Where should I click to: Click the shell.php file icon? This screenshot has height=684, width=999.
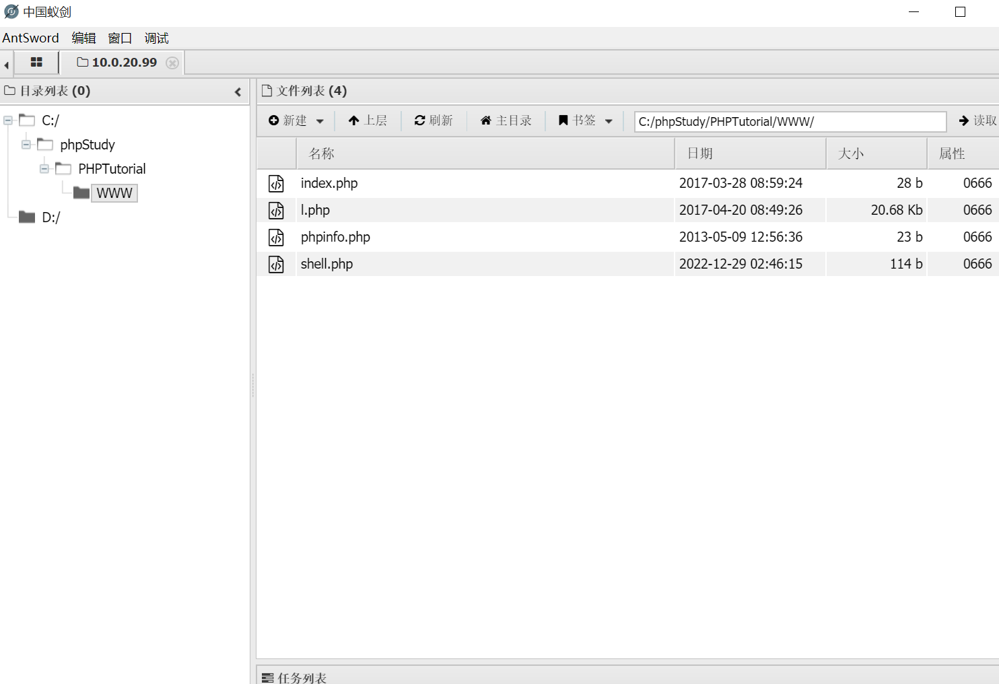(276, 264)
